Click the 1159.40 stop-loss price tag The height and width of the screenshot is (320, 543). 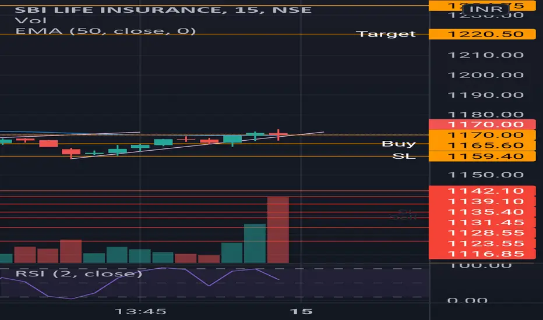pyautogui.click(x=482, y=157)
